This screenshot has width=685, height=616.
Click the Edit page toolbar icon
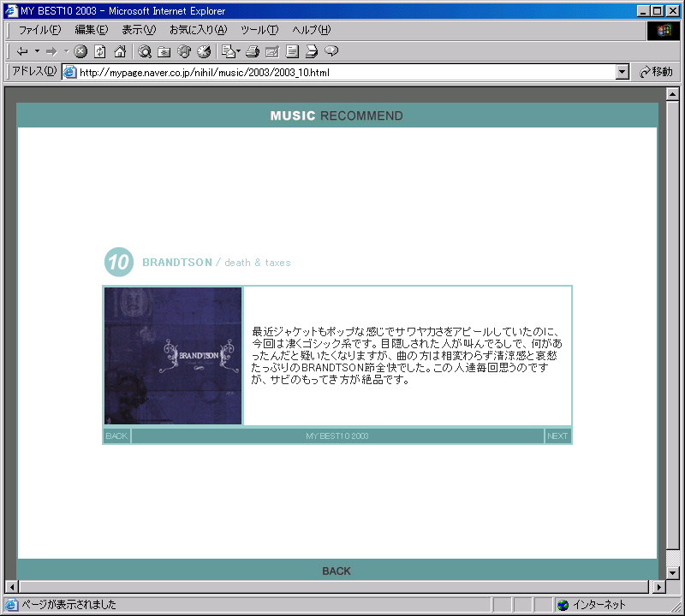(x=272, y=51)
